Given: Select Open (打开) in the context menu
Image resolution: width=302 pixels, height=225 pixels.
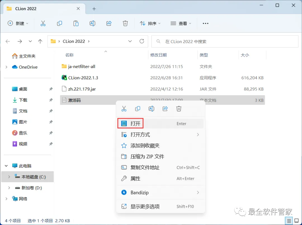Looking at the screenshot, I should [160, 124].
